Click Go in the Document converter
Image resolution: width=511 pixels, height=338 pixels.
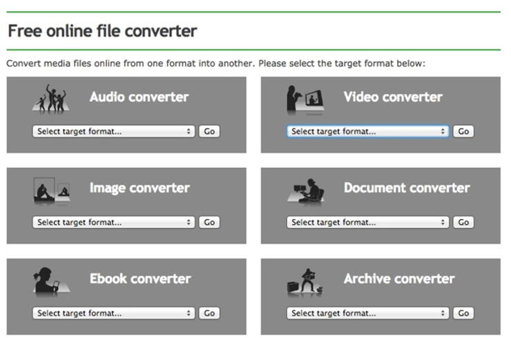point(463,223)
